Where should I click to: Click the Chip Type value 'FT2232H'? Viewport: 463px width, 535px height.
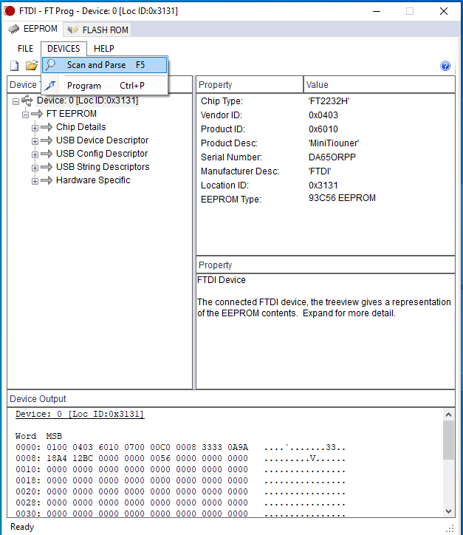[329, 101]
